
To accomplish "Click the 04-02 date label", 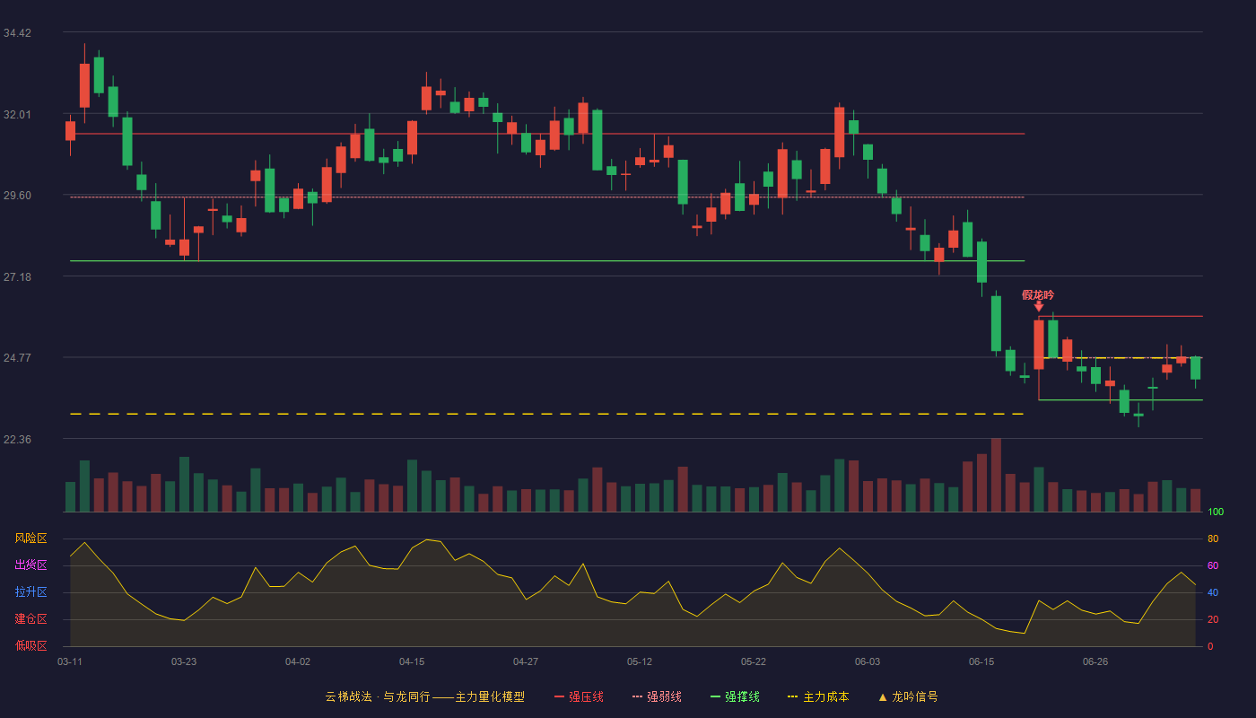I will pyautogui.click(x=298, y=661).
